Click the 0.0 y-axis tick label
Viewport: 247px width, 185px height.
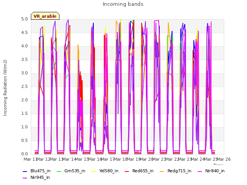click(25, 154)
